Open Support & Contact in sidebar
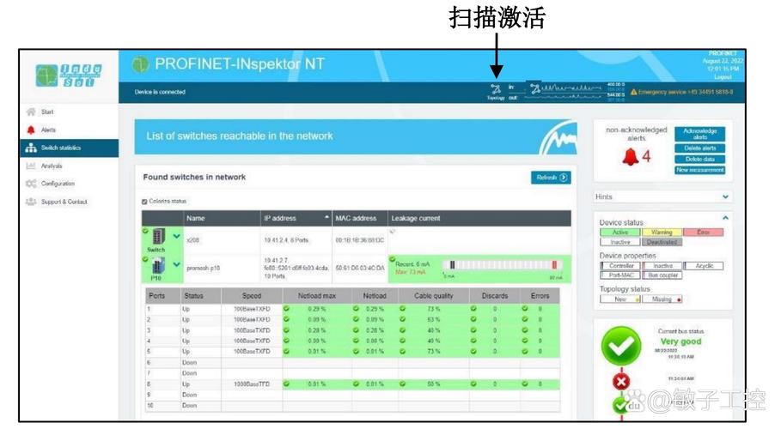The image size is (781, 429). (x=70, y=202)
